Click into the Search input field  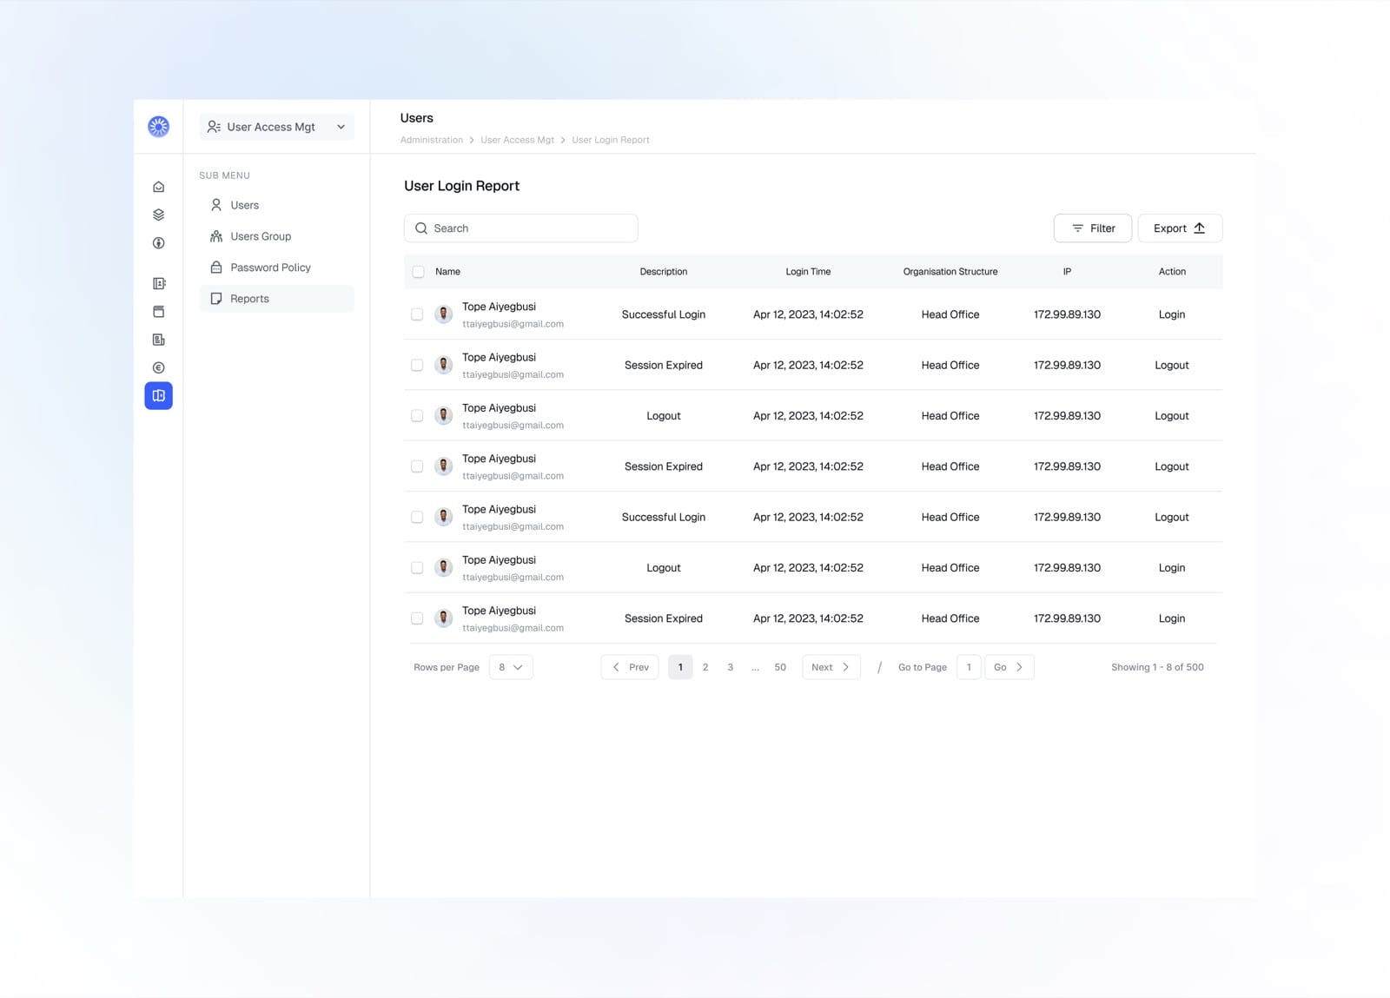[521, 228]
